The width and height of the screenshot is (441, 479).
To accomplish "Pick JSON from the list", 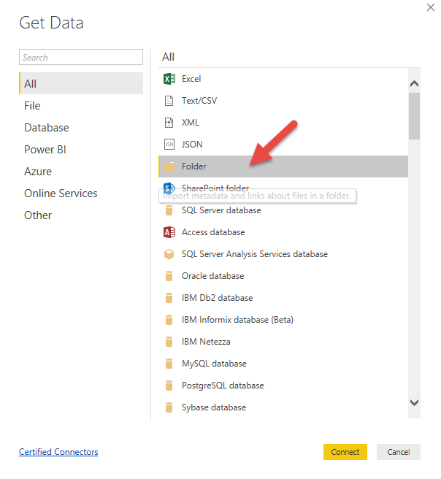I will tap(192, 144).
